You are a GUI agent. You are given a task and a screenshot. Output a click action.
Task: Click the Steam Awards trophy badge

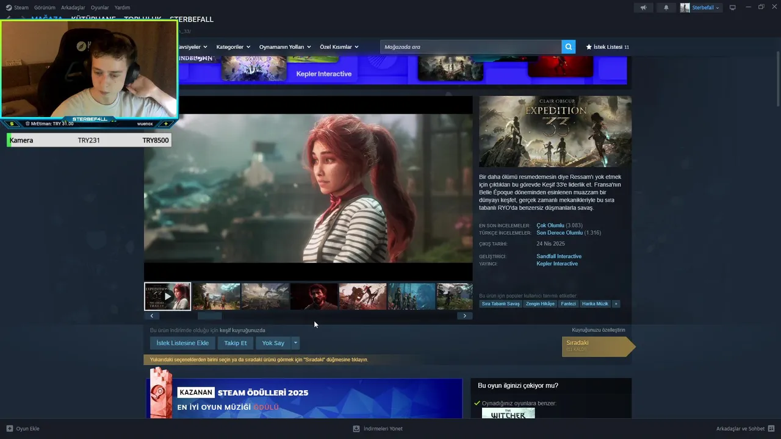pyautogui.click(x=160, y=393)
